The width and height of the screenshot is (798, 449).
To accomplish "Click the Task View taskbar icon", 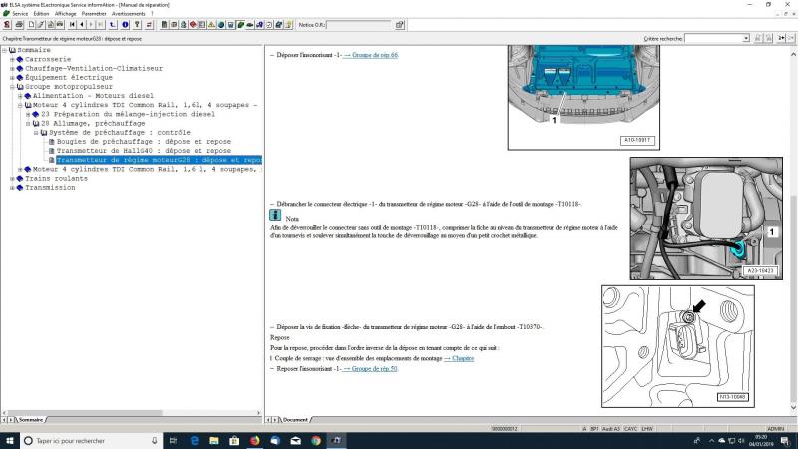I will (x=173, y=440).
